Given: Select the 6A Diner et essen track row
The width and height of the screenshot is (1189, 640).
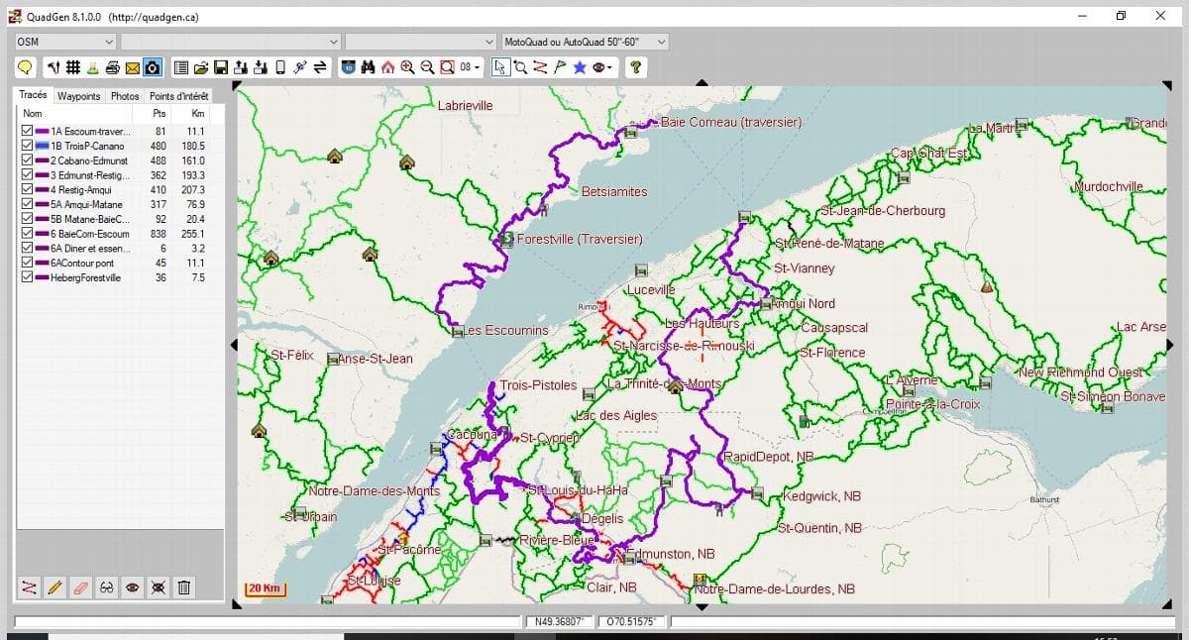Looking at the screenshot, I should point(119,249).
